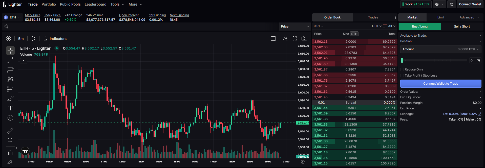Click the favorite star icon
The width and height of the screenshot is (485, 168).
click(x=7, y=27)
